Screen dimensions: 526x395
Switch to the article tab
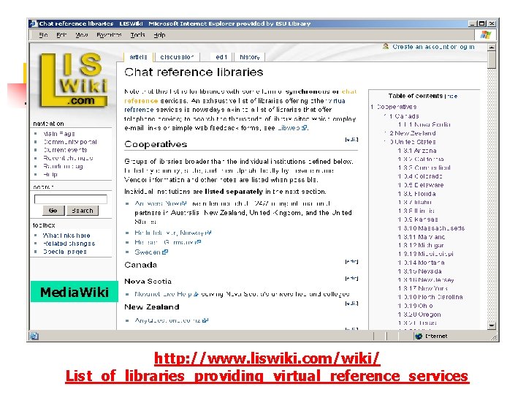[138, 57]
